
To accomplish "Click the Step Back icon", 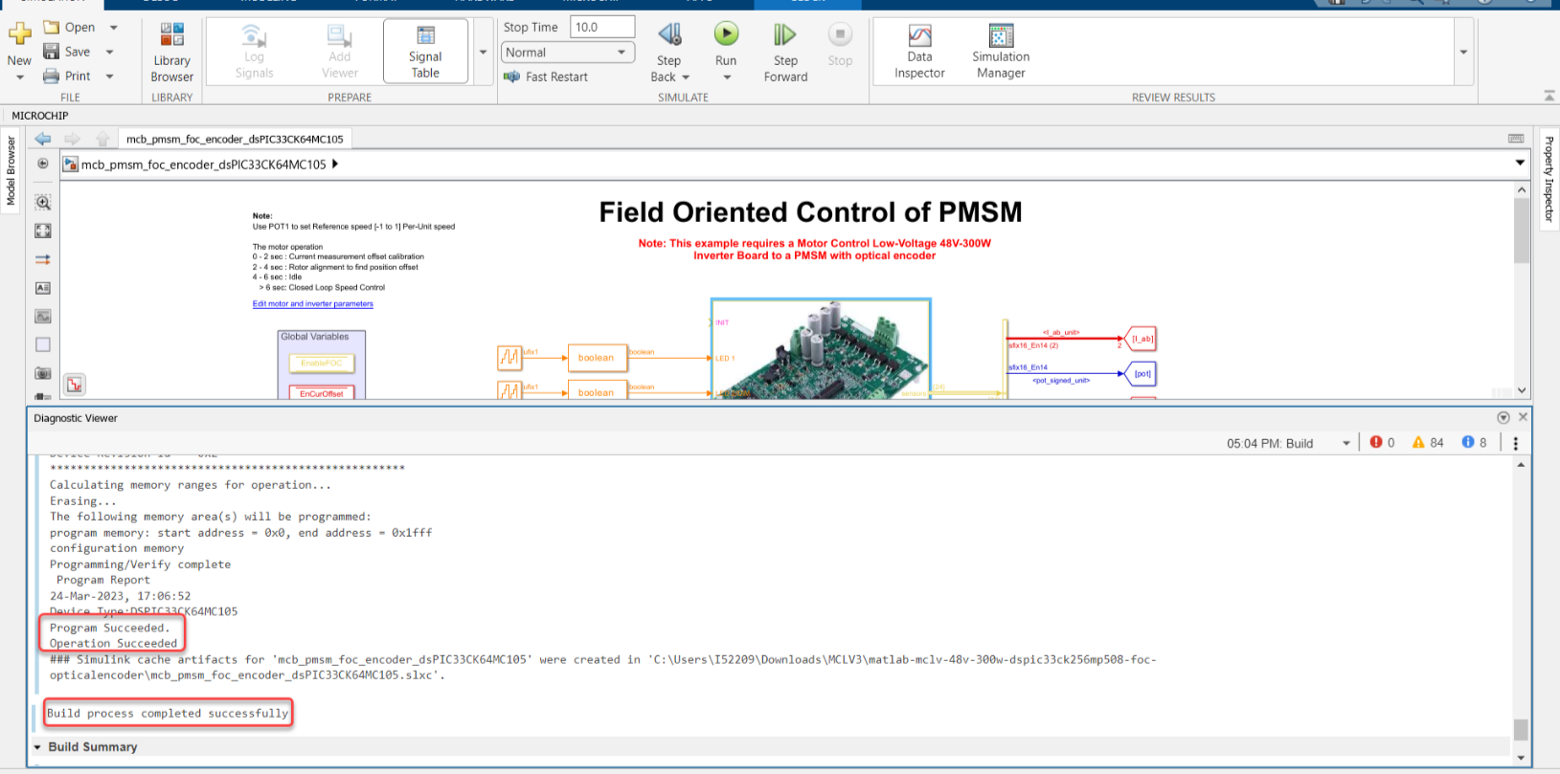I will [669, 34].
